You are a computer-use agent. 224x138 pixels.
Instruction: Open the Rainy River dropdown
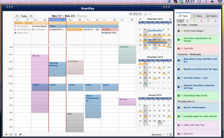pos(158,135)
